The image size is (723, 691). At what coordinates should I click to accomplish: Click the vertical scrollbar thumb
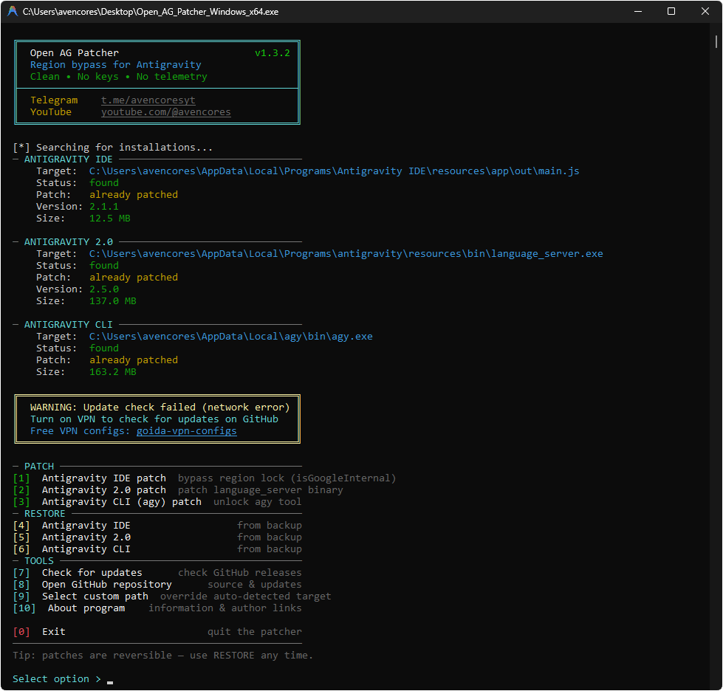[x=716, y=41]
